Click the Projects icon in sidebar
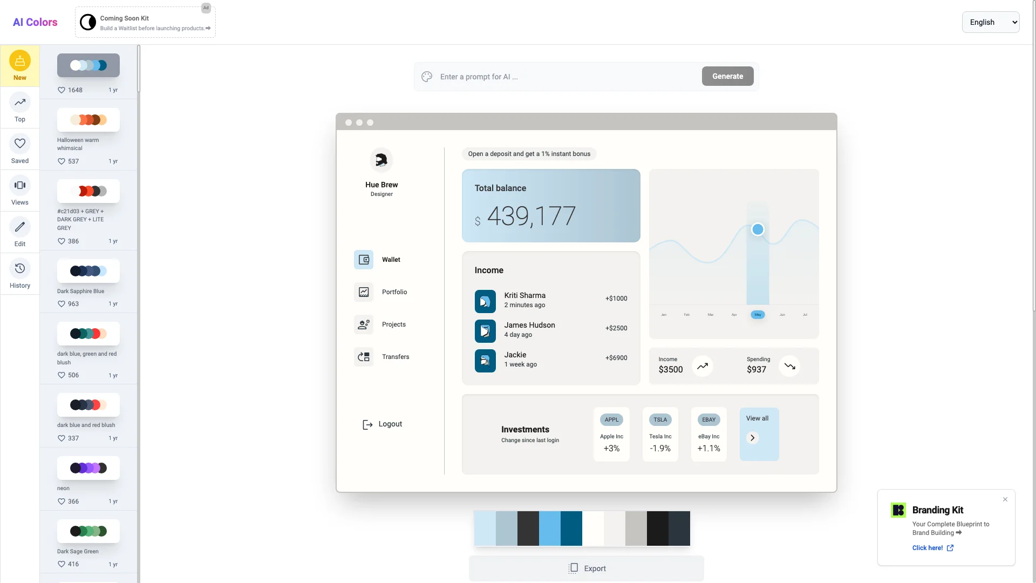Viewport: 1036px width, 583px height. pos(364,324)
